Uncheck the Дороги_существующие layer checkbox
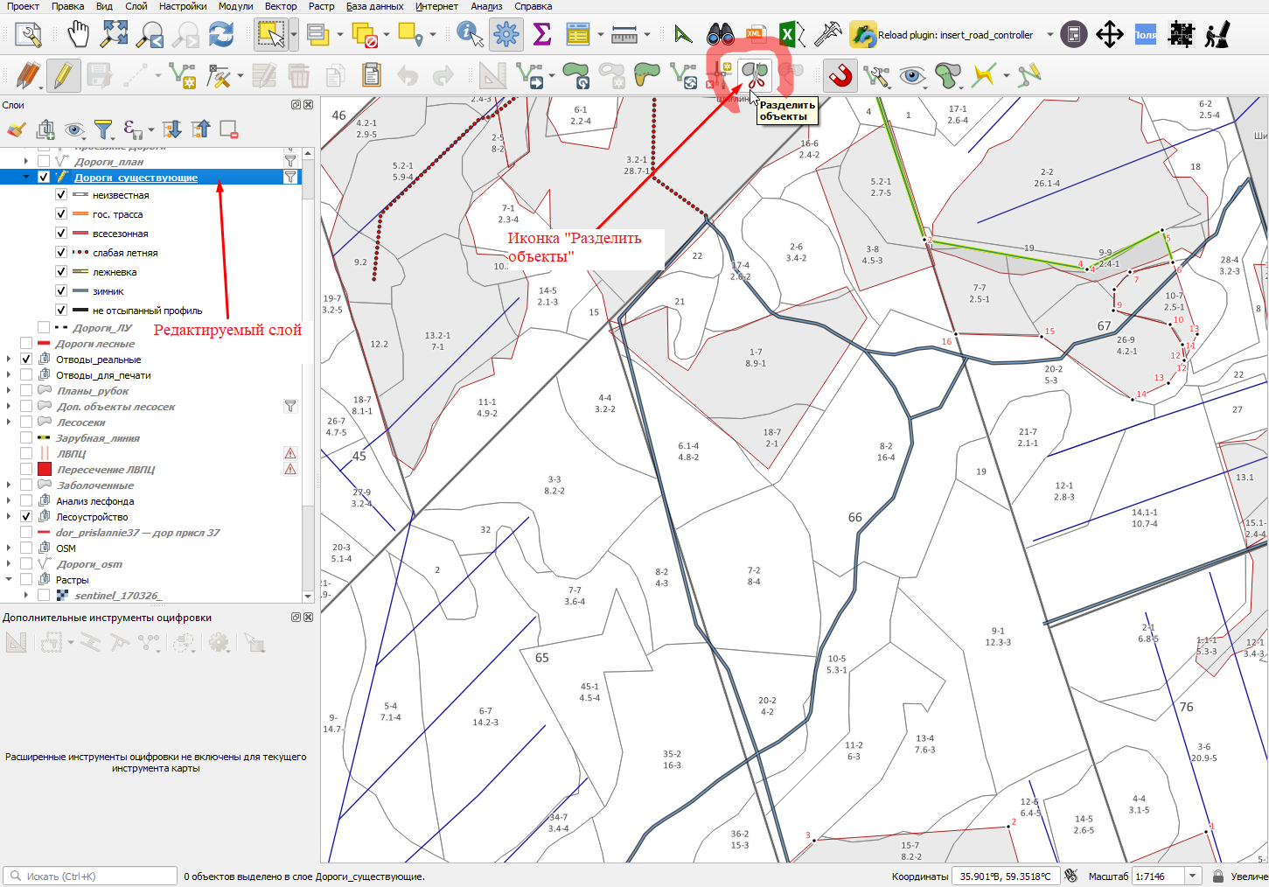Image resolution: width=1269 pixels, height=887 pixels. pos(43,177)
